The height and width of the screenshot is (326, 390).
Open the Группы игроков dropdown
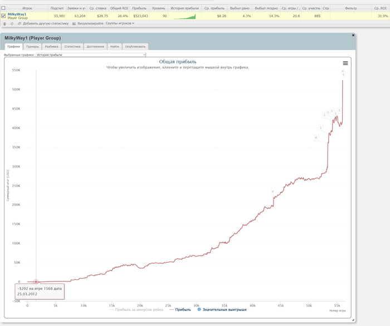(120, 23)
